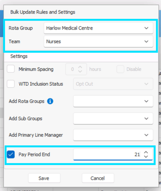
Task: Uncheck the Pay Period End checkbox
Action: [x=11, y=154]
